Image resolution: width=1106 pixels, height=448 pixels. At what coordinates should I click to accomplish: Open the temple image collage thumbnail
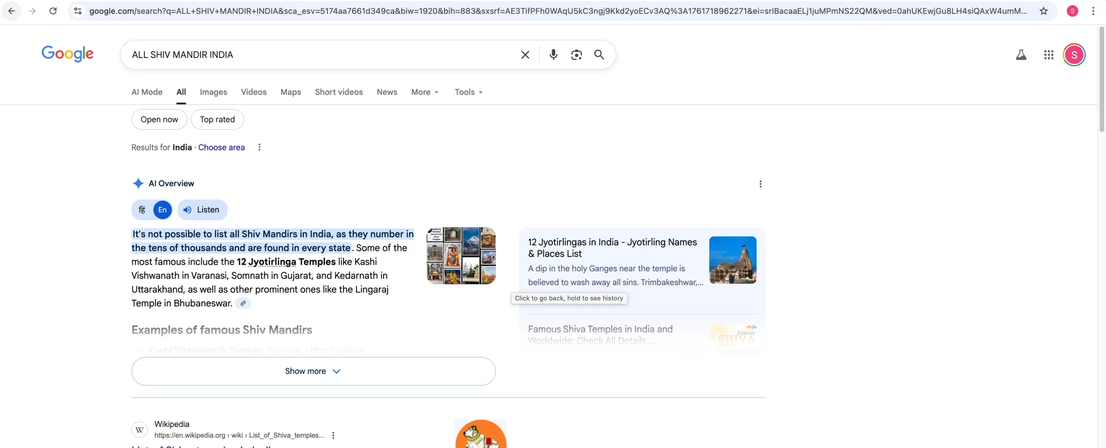tap(461, 255)
